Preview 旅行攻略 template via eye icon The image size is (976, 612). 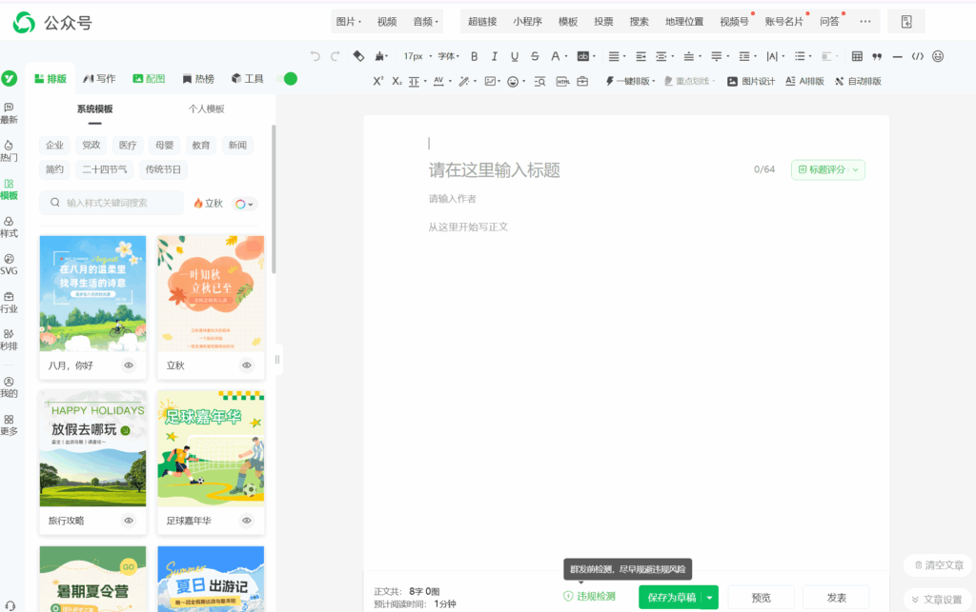(x=129, y=521)
